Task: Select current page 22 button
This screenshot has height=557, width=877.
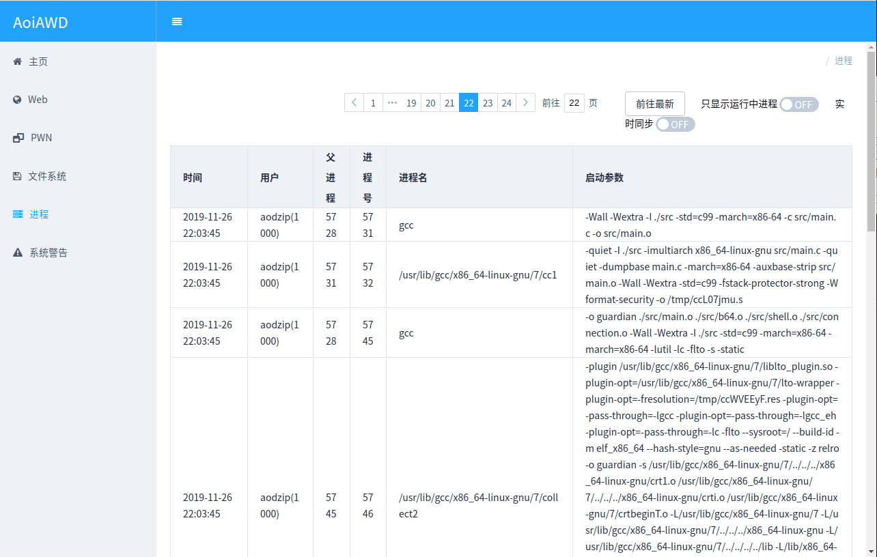Action: [x=469, y=103]
